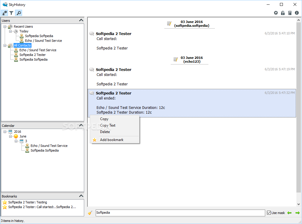Click the Today clock icon
The image size is (302, 224).
point(16,31)
